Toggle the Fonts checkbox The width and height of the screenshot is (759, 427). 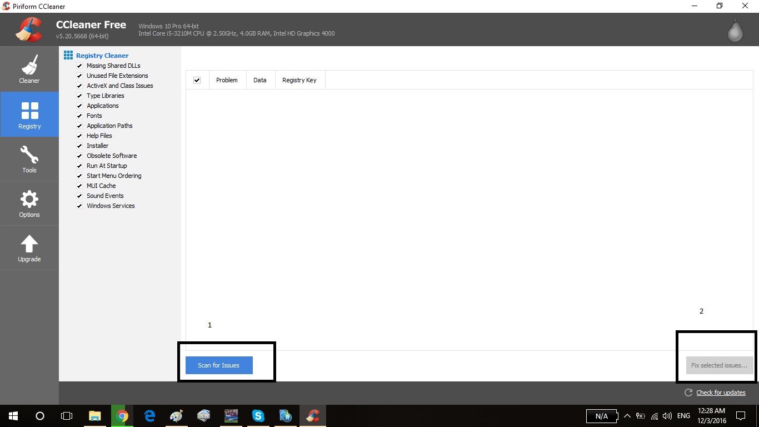pyautogui.click(x=79, y=116)
